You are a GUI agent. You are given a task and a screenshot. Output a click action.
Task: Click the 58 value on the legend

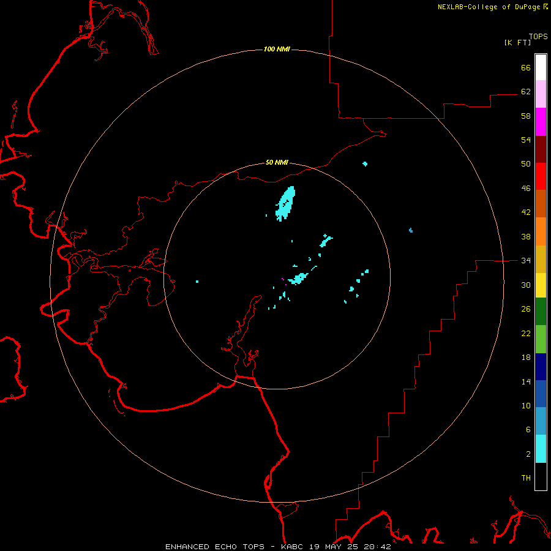pyautogui.click(x=526, y=116)
